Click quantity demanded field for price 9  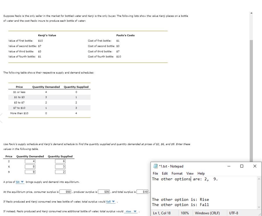coord(30,172)
